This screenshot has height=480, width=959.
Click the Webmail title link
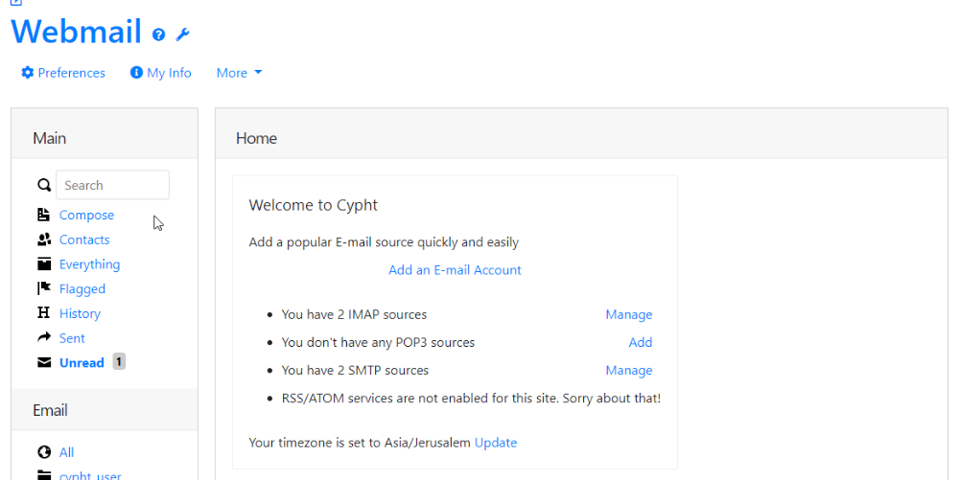pyautogui.click(x=77, y=32)
